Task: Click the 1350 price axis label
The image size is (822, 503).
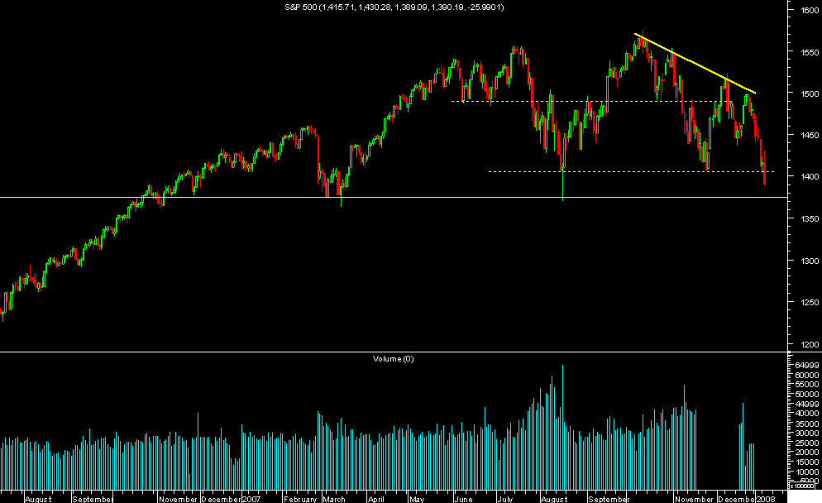Action: [x=810, y=218]
